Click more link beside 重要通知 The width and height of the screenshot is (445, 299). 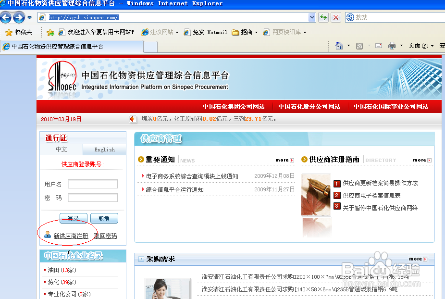[x=284, y=160]
